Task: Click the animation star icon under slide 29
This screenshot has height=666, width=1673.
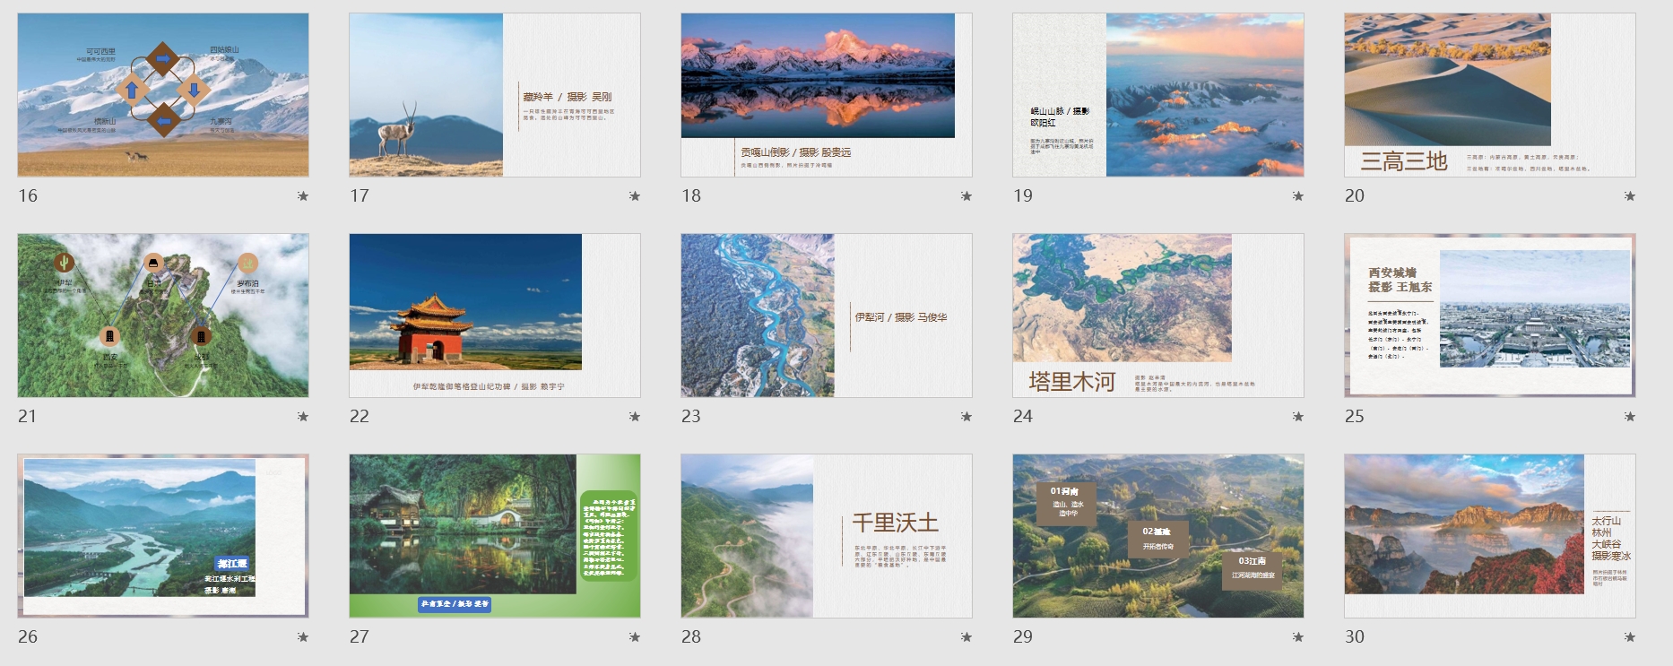Action: pos(1298,636)
